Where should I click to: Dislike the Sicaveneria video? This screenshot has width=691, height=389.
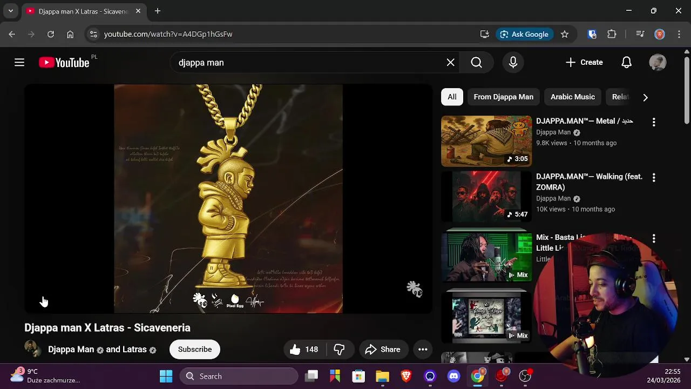339,350
